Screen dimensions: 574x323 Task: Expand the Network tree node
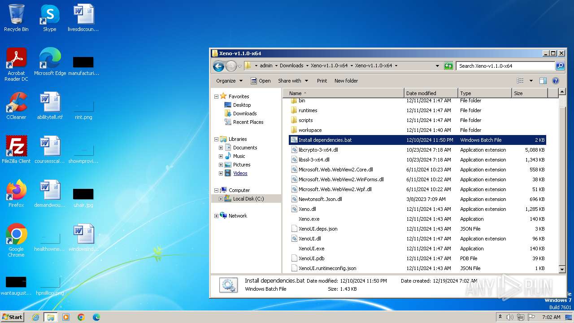(216, 216)
